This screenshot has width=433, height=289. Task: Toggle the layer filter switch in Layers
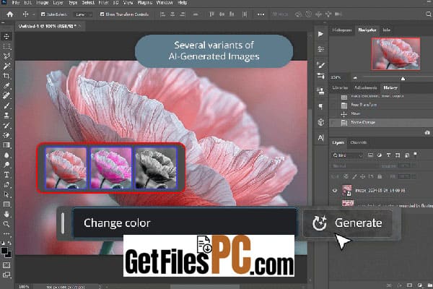(x=415, y=154)
